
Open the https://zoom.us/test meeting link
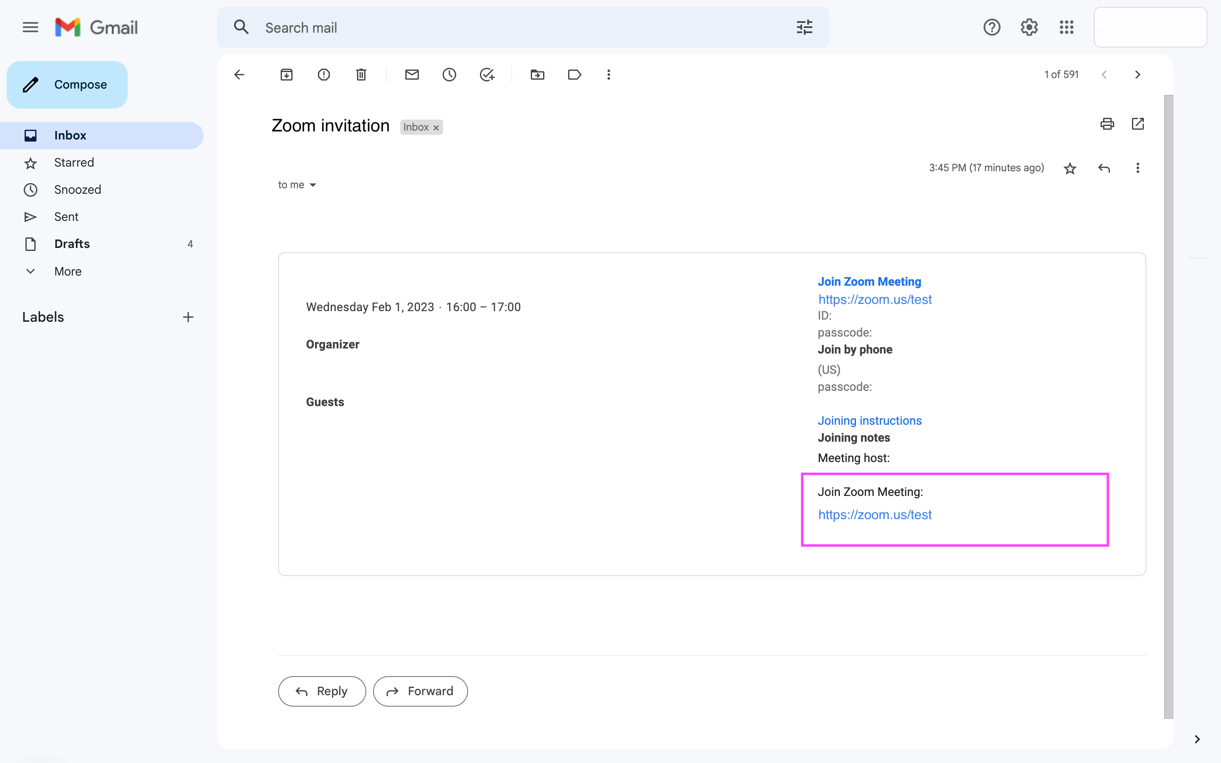(x=874, y=514)
